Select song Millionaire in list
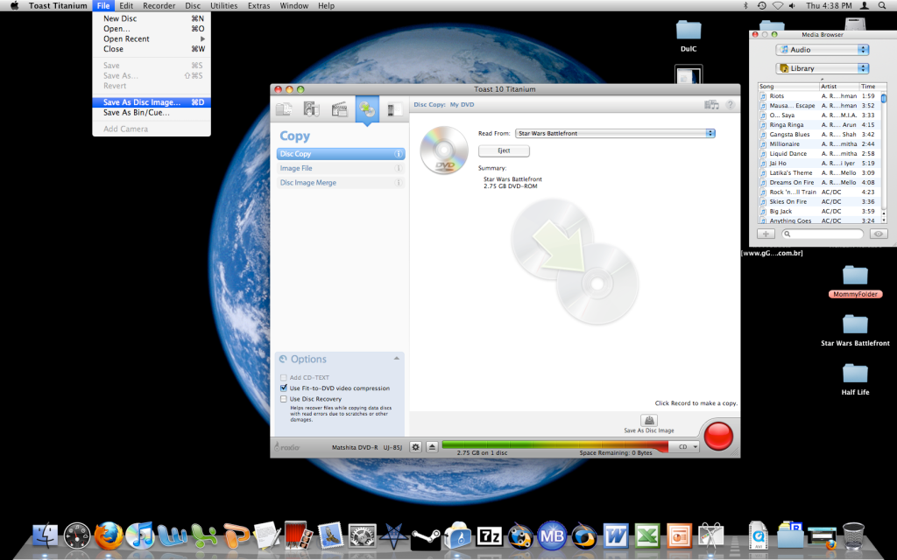This screenshot has height=560, width=897. click(x=819, y=144)
